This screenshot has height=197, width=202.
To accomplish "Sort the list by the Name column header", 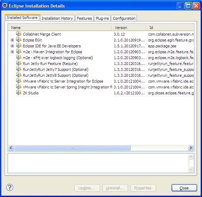I will point(60,28).
